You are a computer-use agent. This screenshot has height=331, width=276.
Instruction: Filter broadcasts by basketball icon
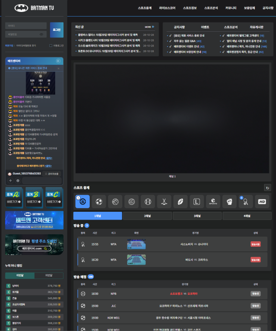tap(115, 202)
